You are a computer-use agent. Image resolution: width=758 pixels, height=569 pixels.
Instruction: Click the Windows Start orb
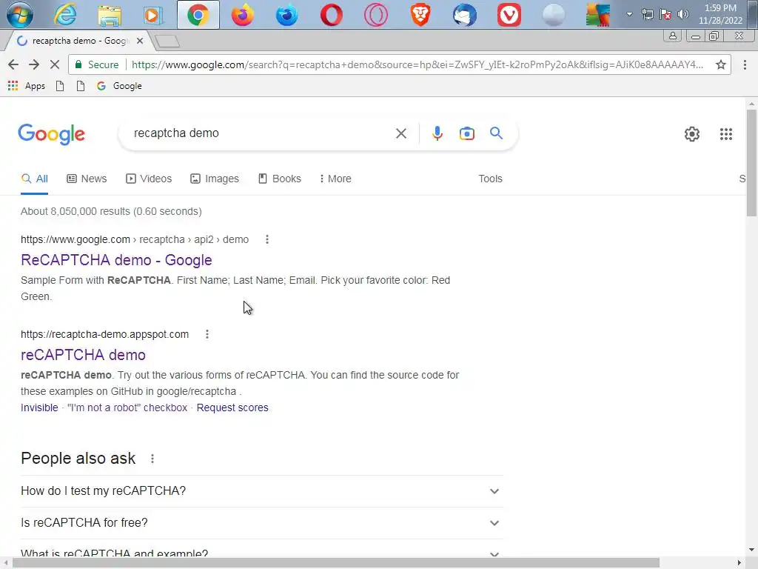pos(19,14)
